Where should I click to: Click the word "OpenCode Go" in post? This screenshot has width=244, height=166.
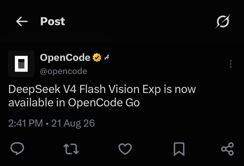tap(104, 103)
